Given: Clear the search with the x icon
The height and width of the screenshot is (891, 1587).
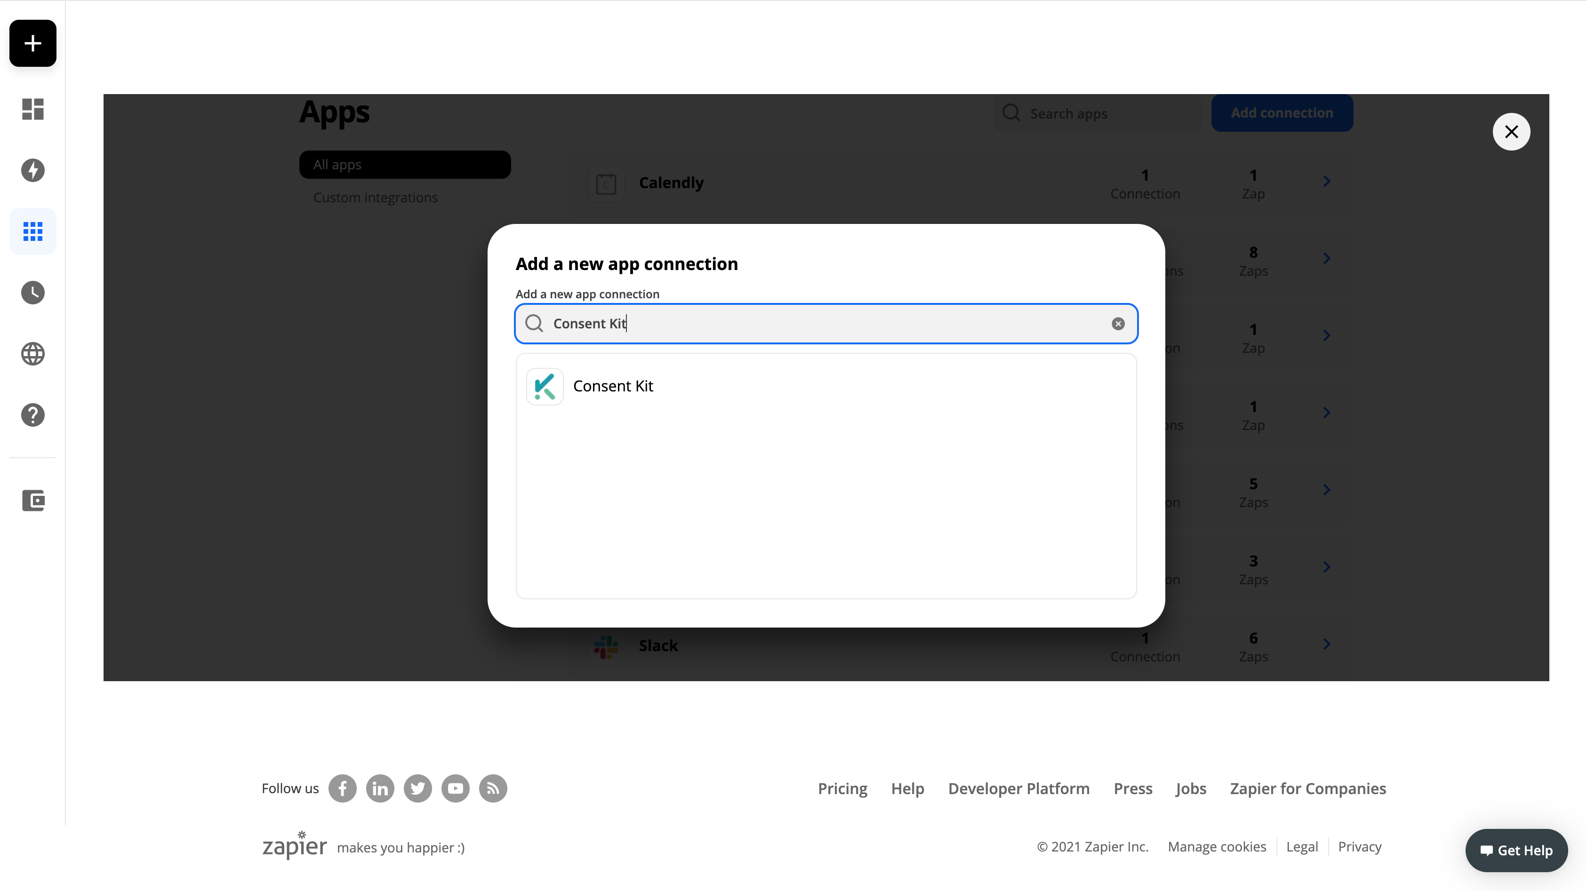Looking at the screenshot, I should (x=1118, y=323).
